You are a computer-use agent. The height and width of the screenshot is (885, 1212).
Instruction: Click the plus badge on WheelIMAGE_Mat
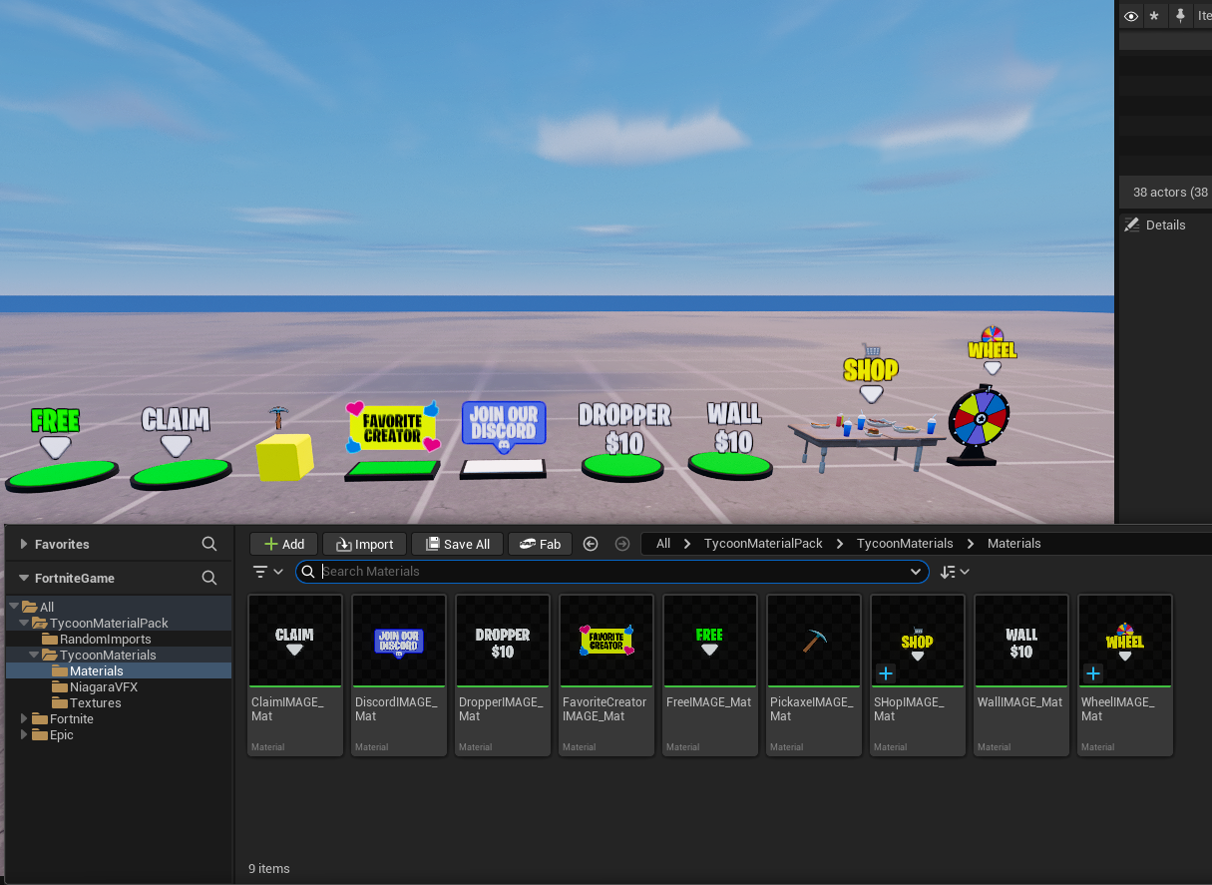[1093, 673]
